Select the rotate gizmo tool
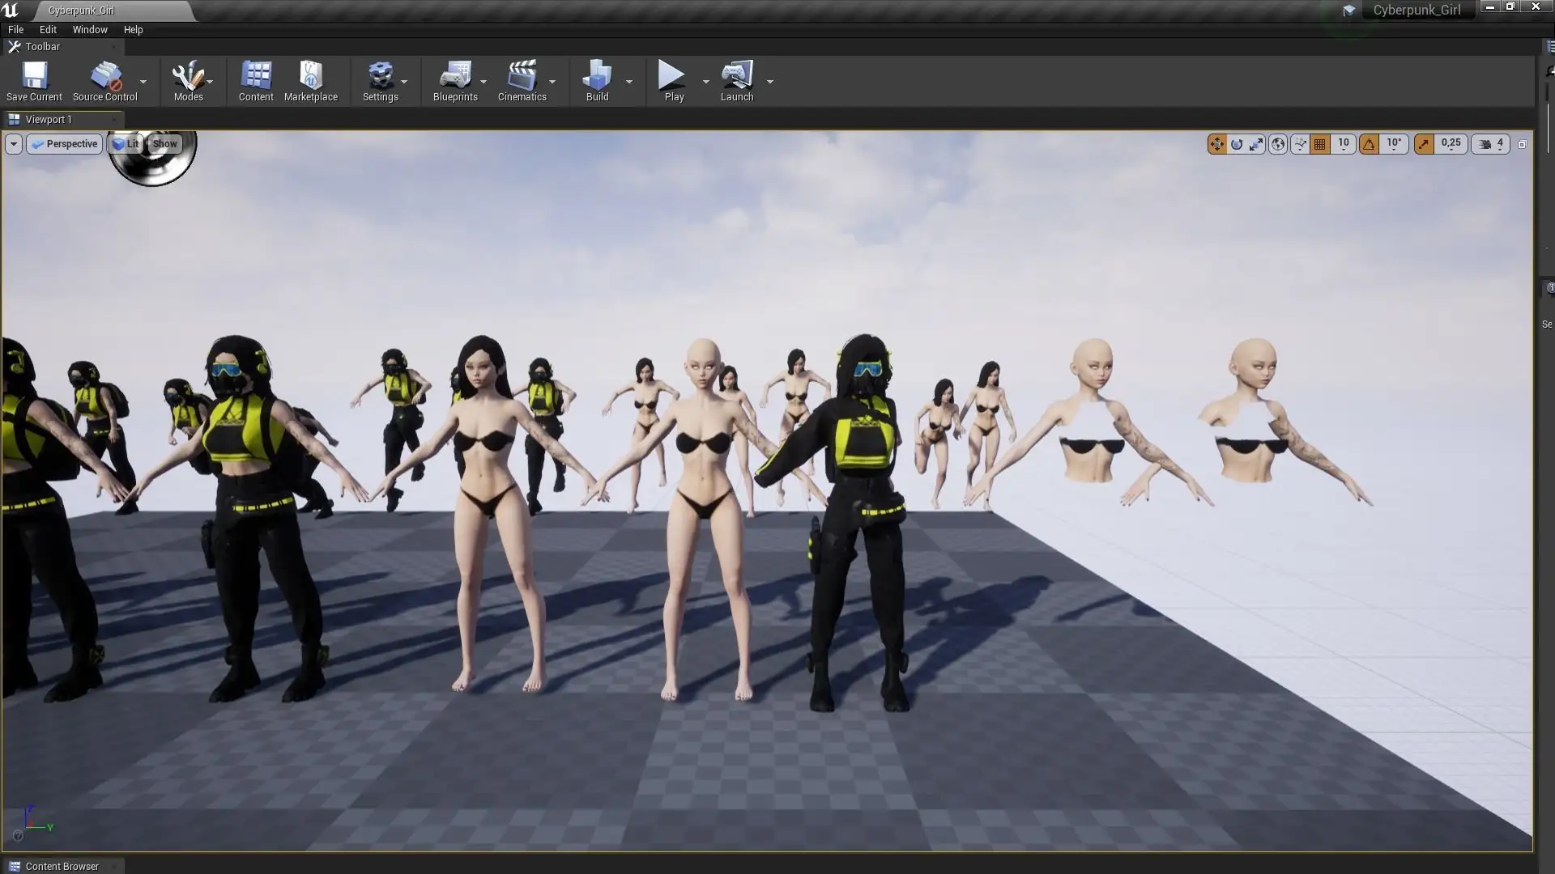Image resolution: width=1555 pixels, height=874 pixels. pyautogui.click(x=1237, y=144)
